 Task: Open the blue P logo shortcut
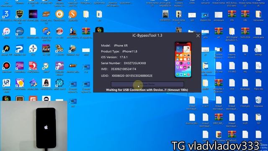click(x=20, y=49)
